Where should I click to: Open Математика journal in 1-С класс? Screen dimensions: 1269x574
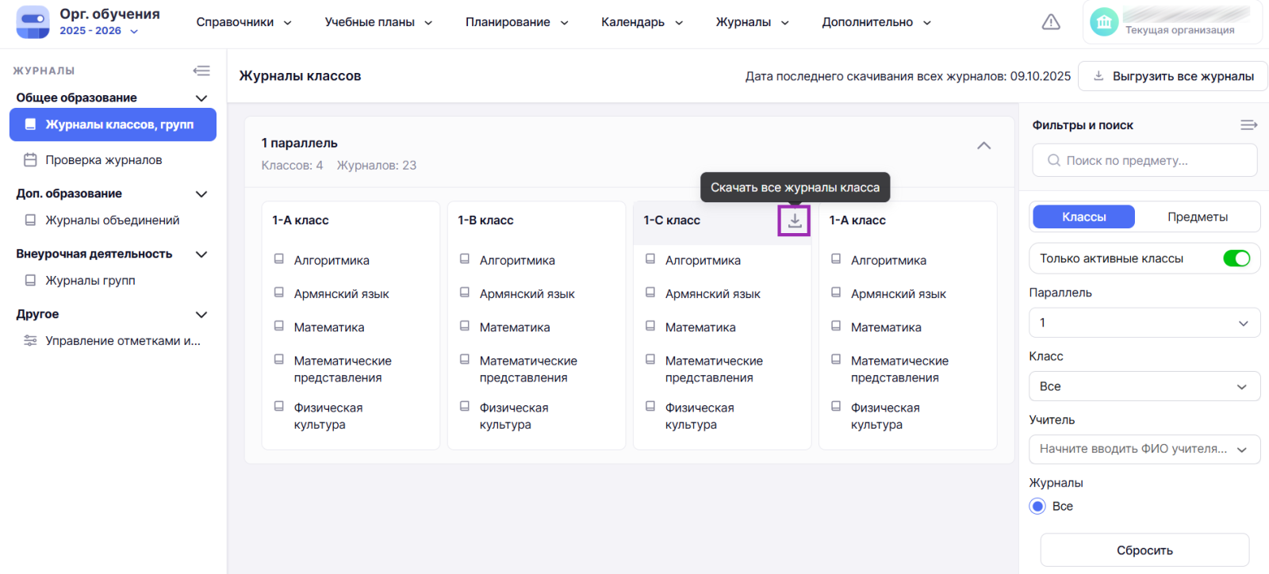700,327
